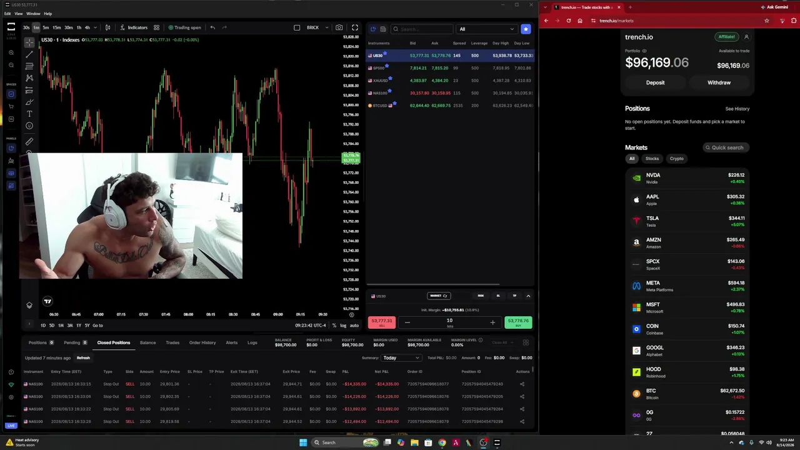Open See History link on trench.io
The image size is (800, 450).
[737, 109]
